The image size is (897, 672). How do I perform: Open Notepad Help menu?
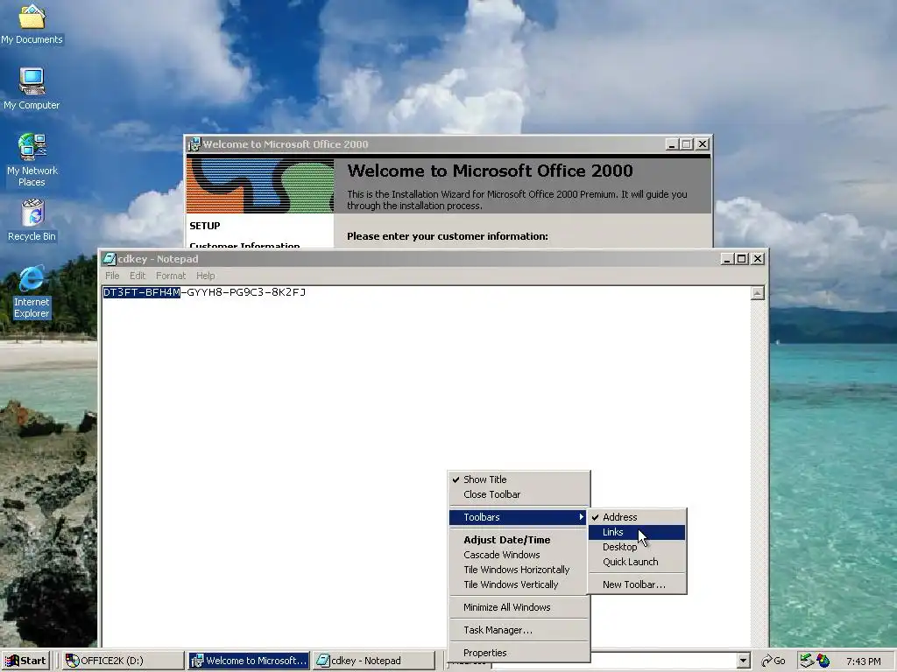tap(205, 276)
